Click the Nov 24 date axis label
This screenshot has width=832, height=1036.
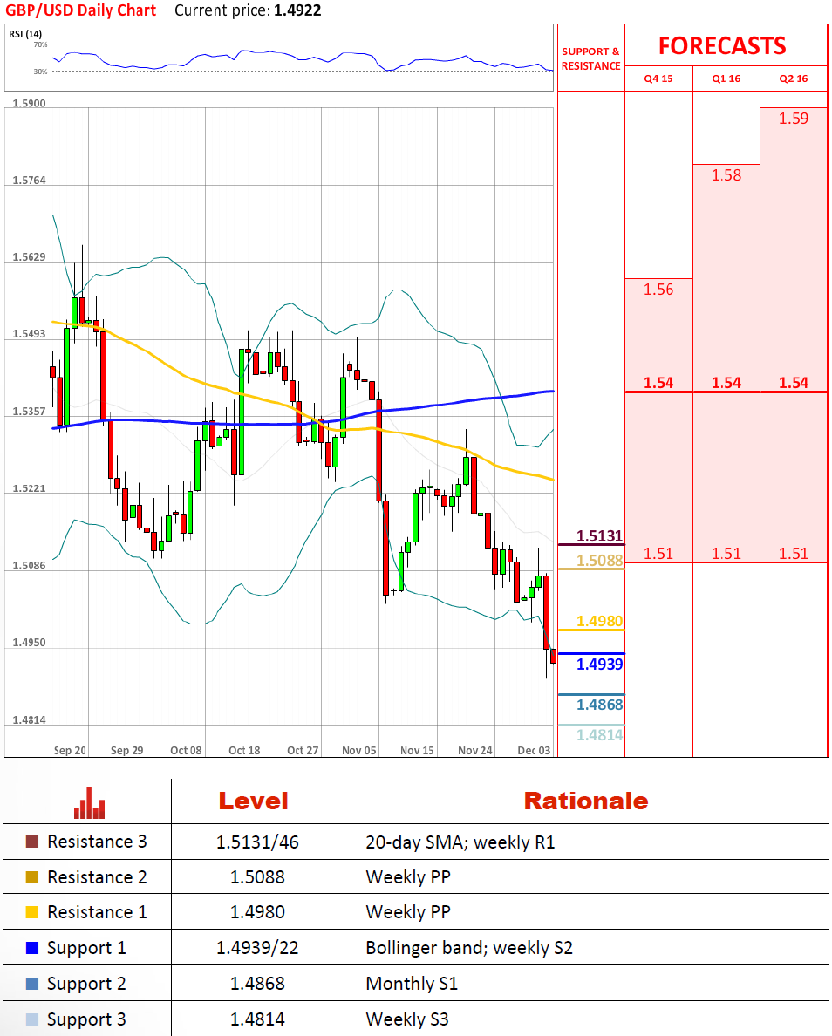(x=475, y=751)
